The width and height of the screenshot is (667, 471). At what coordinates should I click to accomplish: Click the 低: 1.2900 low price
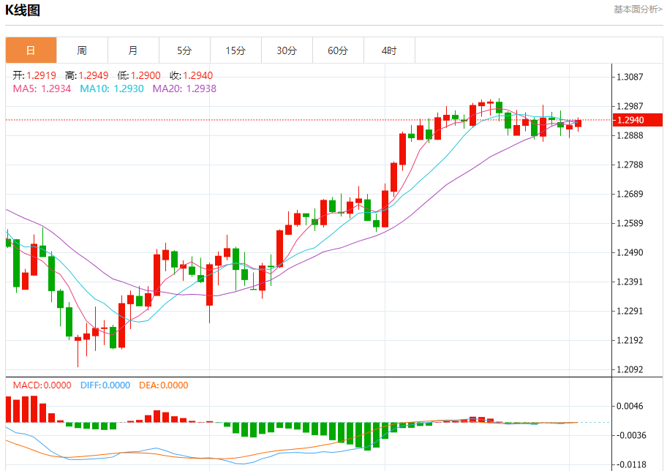coord(139,75)
